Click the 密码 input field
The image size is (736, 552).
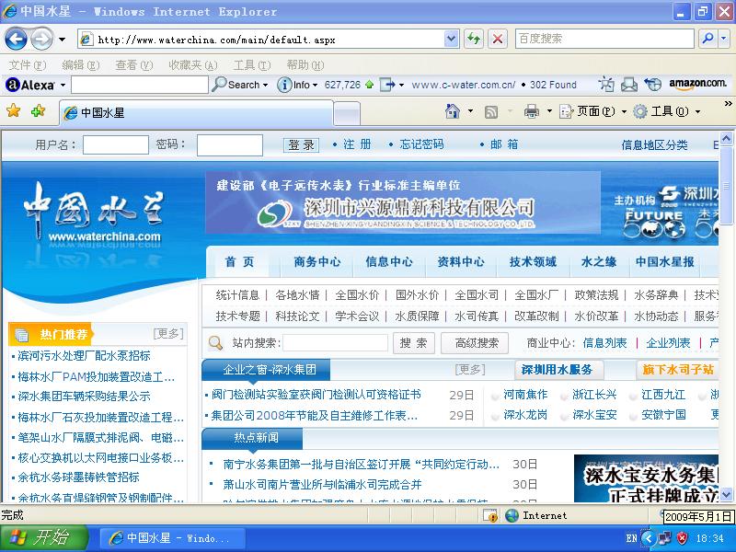click(229, 145)
